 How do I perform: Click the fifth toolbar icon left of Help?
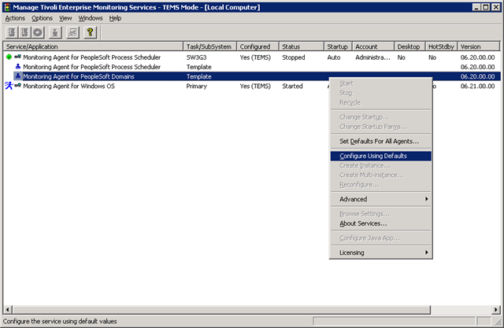[x=72, y=32]
